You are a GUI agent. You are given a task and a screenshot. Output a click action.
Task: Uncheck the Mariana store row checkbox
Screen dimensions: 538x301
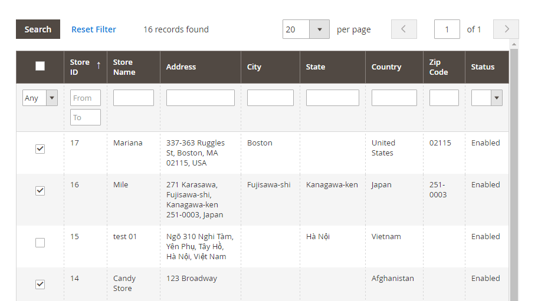click(40, 149)
